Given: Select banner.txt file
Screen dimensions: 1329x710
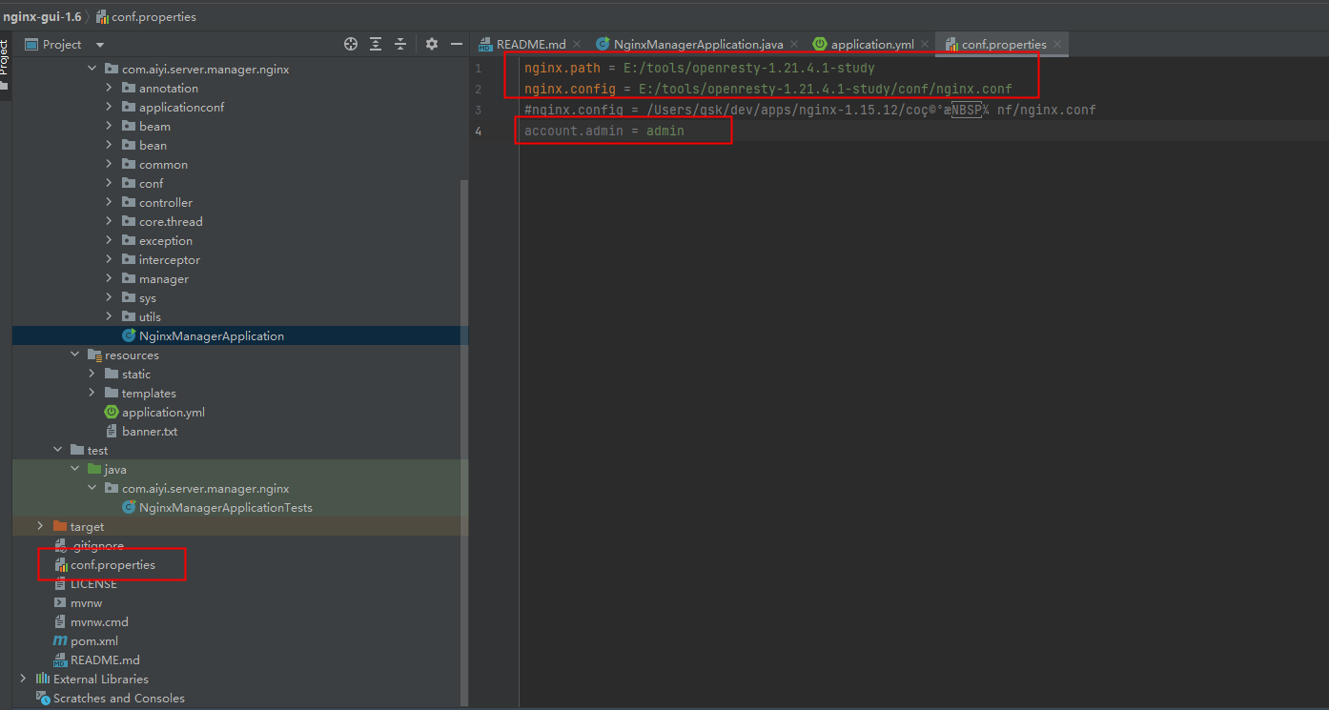Looking at the screenshot, I should tap(150, 431).
